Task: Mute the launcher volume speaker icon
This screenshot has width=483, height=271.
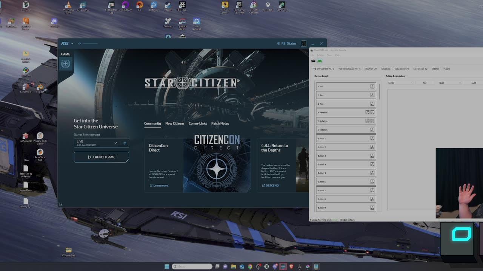Action: tap(80, 44)
